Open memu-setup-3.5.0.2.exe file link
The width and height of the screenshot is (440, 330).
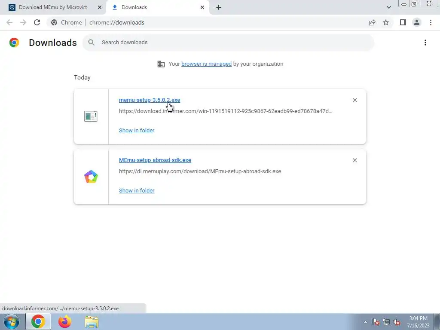150,100
